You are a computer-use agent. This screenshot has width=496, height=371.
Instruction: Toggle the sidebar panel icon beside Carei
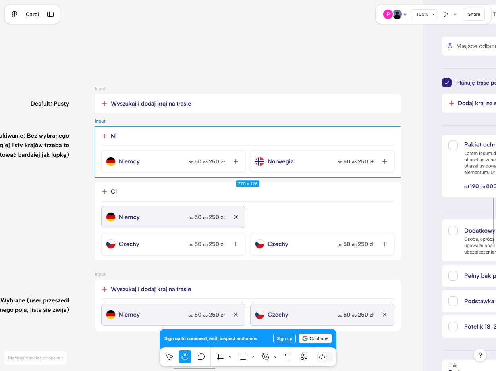pos(50,14)
